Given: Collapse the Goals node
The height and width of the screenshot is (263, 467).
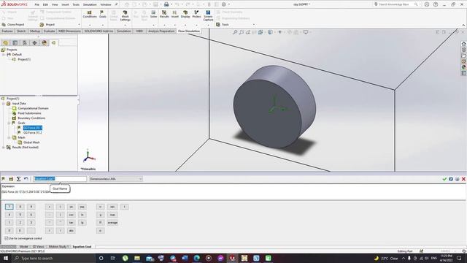Looking at the screenshot, I should [9, 123].
